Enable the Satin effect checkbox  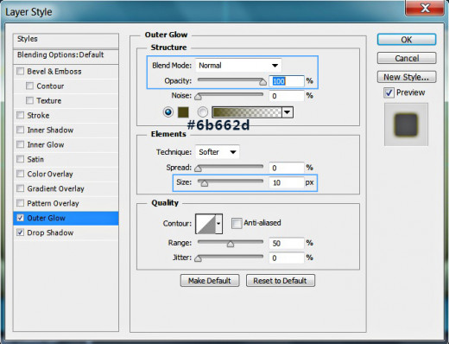[x=20, y=159]
